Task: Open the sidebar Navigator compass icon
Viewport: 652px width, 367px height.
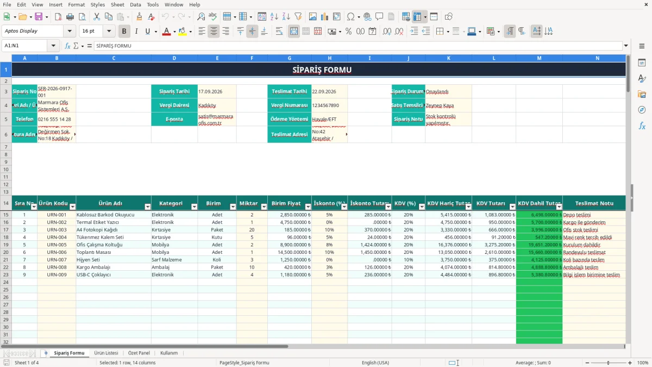Action: point(642,110)
